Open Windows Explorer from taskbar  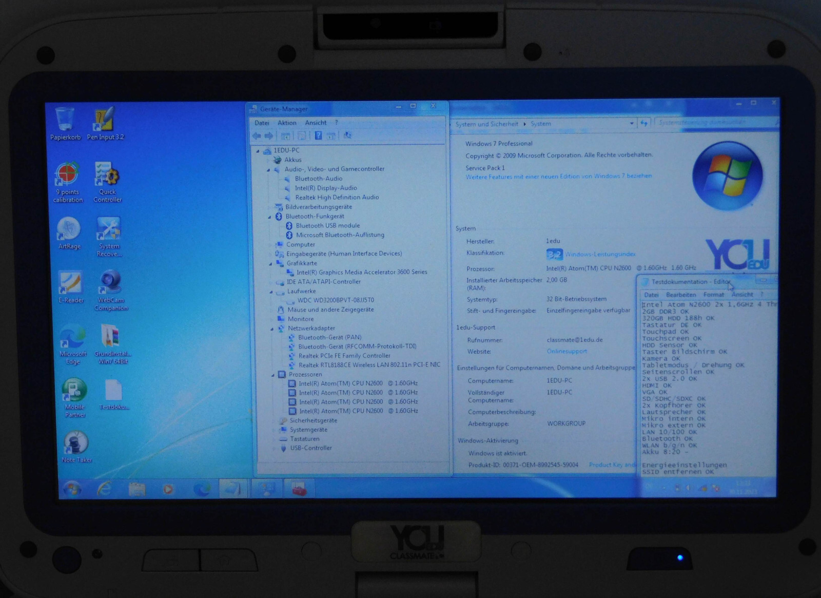[136, 489]
